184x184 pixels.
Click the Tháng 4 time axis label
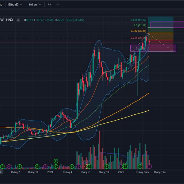point(67,172)
